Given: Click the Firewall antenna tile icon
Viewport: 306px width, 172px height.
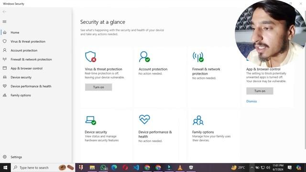Looking at the screenshot, I should click(198, 57).
